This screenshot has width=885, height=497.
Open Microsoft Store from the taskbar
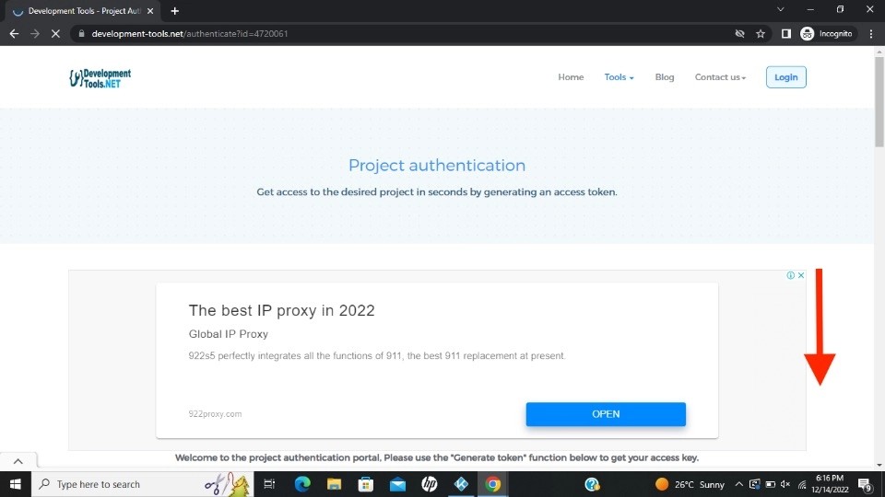point(366,484)
